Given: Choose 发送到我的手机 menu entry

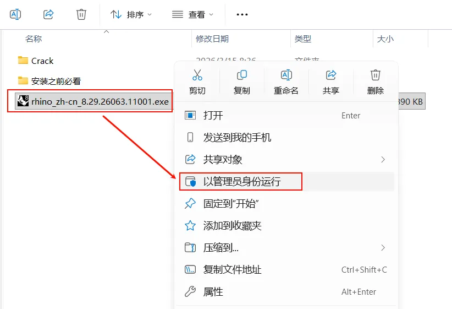Looking at the screenshot, I should (x=286, y=138).
